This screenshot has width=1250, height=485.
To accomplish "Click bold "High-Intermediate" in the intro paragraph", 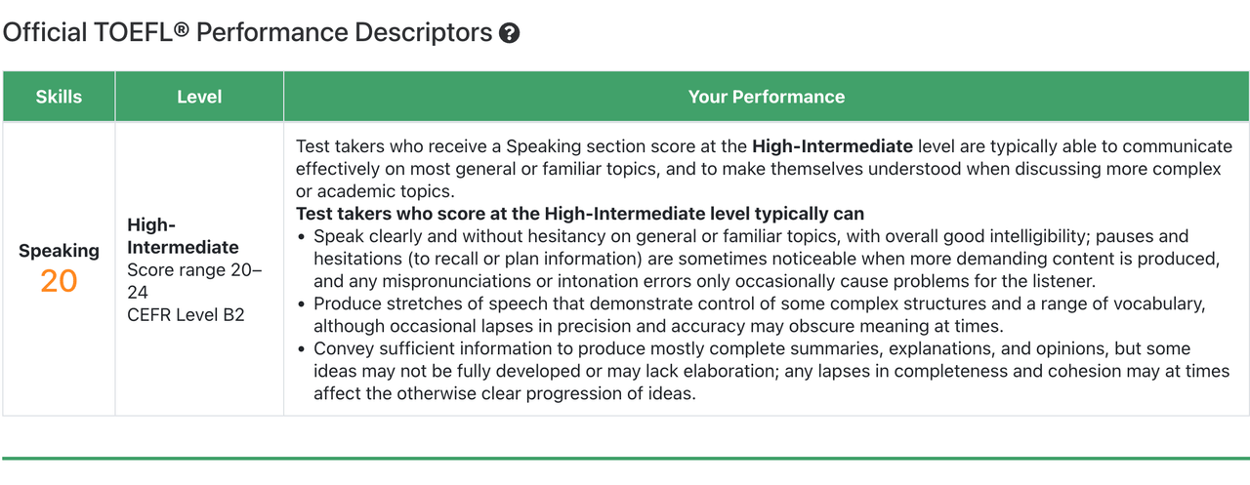I will (832, 146).
